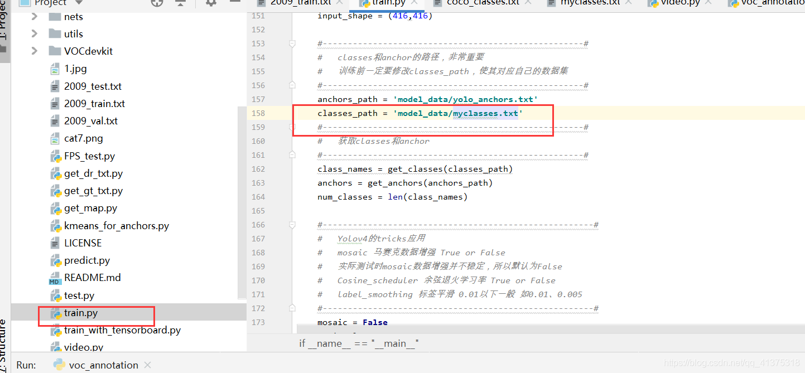Click the locate/scroll-from-source target icon
Screen dimensions: 805x373
[157, 2]
